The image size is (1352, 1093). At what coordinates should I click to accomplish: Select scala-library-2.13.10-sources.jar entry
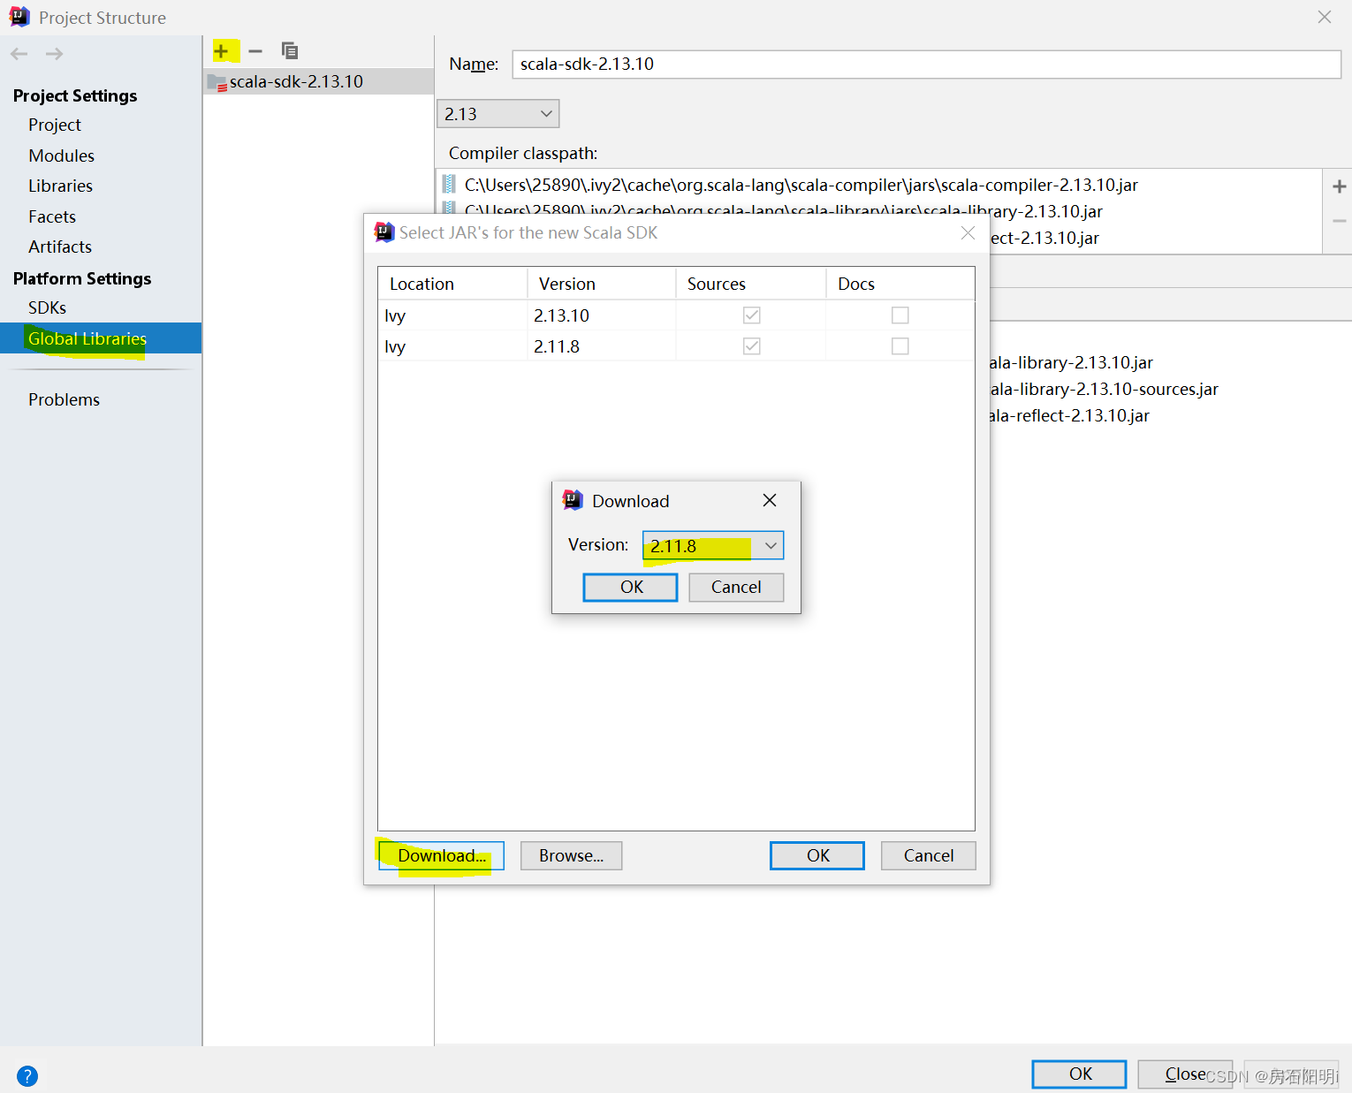coord(1104,389)
